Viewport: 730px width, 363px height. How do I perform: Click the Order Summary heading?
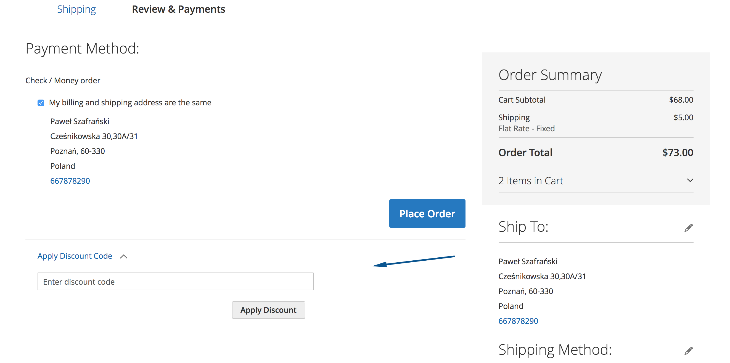[x=550, y=75]
